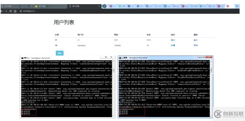Click the browser forward arrow

coord(6,11)
